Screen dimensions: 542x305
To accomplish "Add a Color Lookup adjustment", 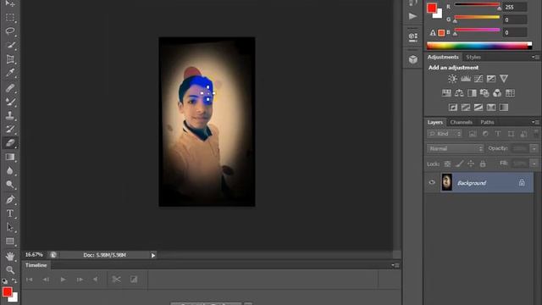I will tap(510, 92).
